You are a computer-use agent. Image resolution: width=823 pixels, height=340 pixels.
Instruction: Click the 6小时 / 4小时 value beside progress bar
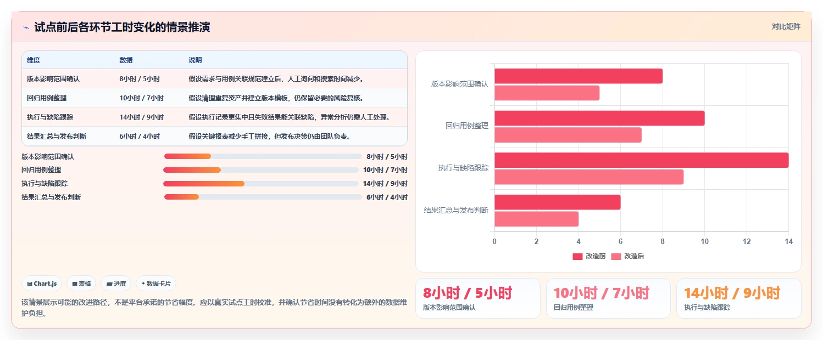387,197
